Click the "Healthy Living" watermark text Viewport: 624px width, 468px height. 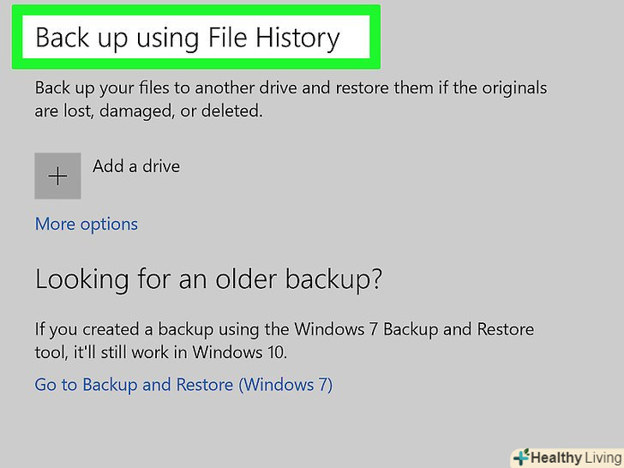574,458
